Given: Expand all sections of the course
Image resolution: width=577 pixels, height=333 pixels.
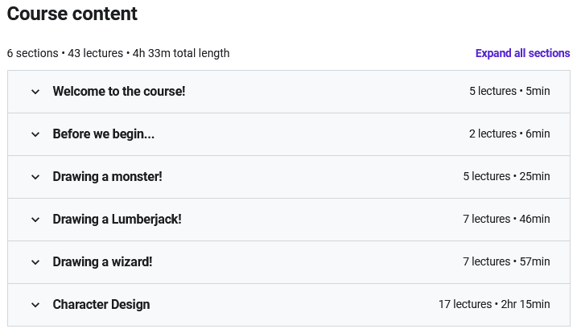Looking at the screenshot, I should click(x=522, y=53).
